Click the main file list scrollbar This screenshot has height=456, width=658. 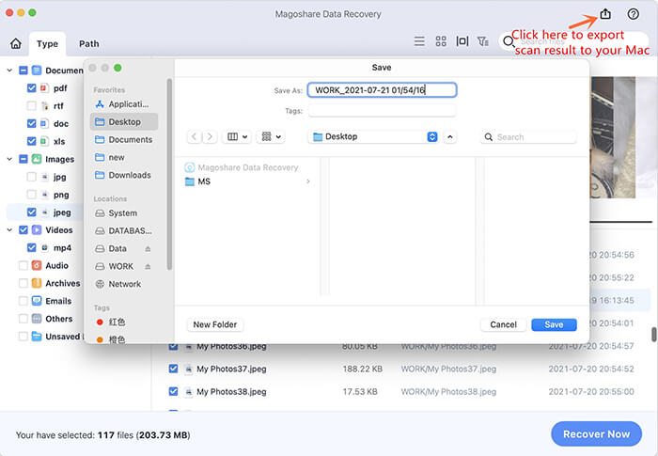click(653, 335)
